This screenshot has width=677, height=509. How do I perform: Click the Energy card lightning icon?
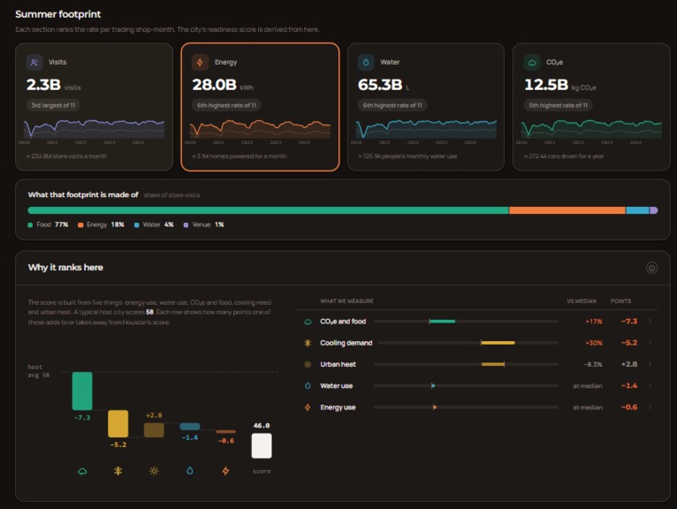tap(200, 62)
